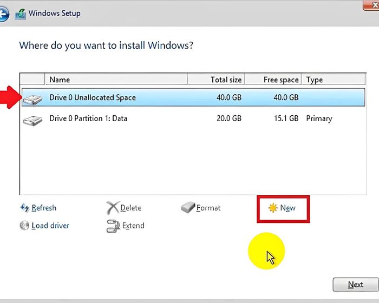
Task: Click the Refresh link text
Action: pyautogui.click(x=44, y=208)
